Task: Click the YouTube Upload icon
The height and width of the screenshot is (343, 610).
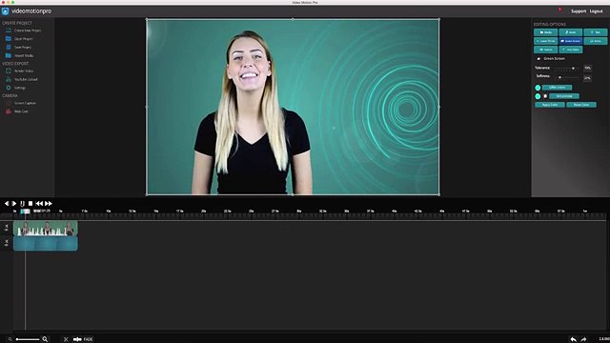Action: pos(9,79)
